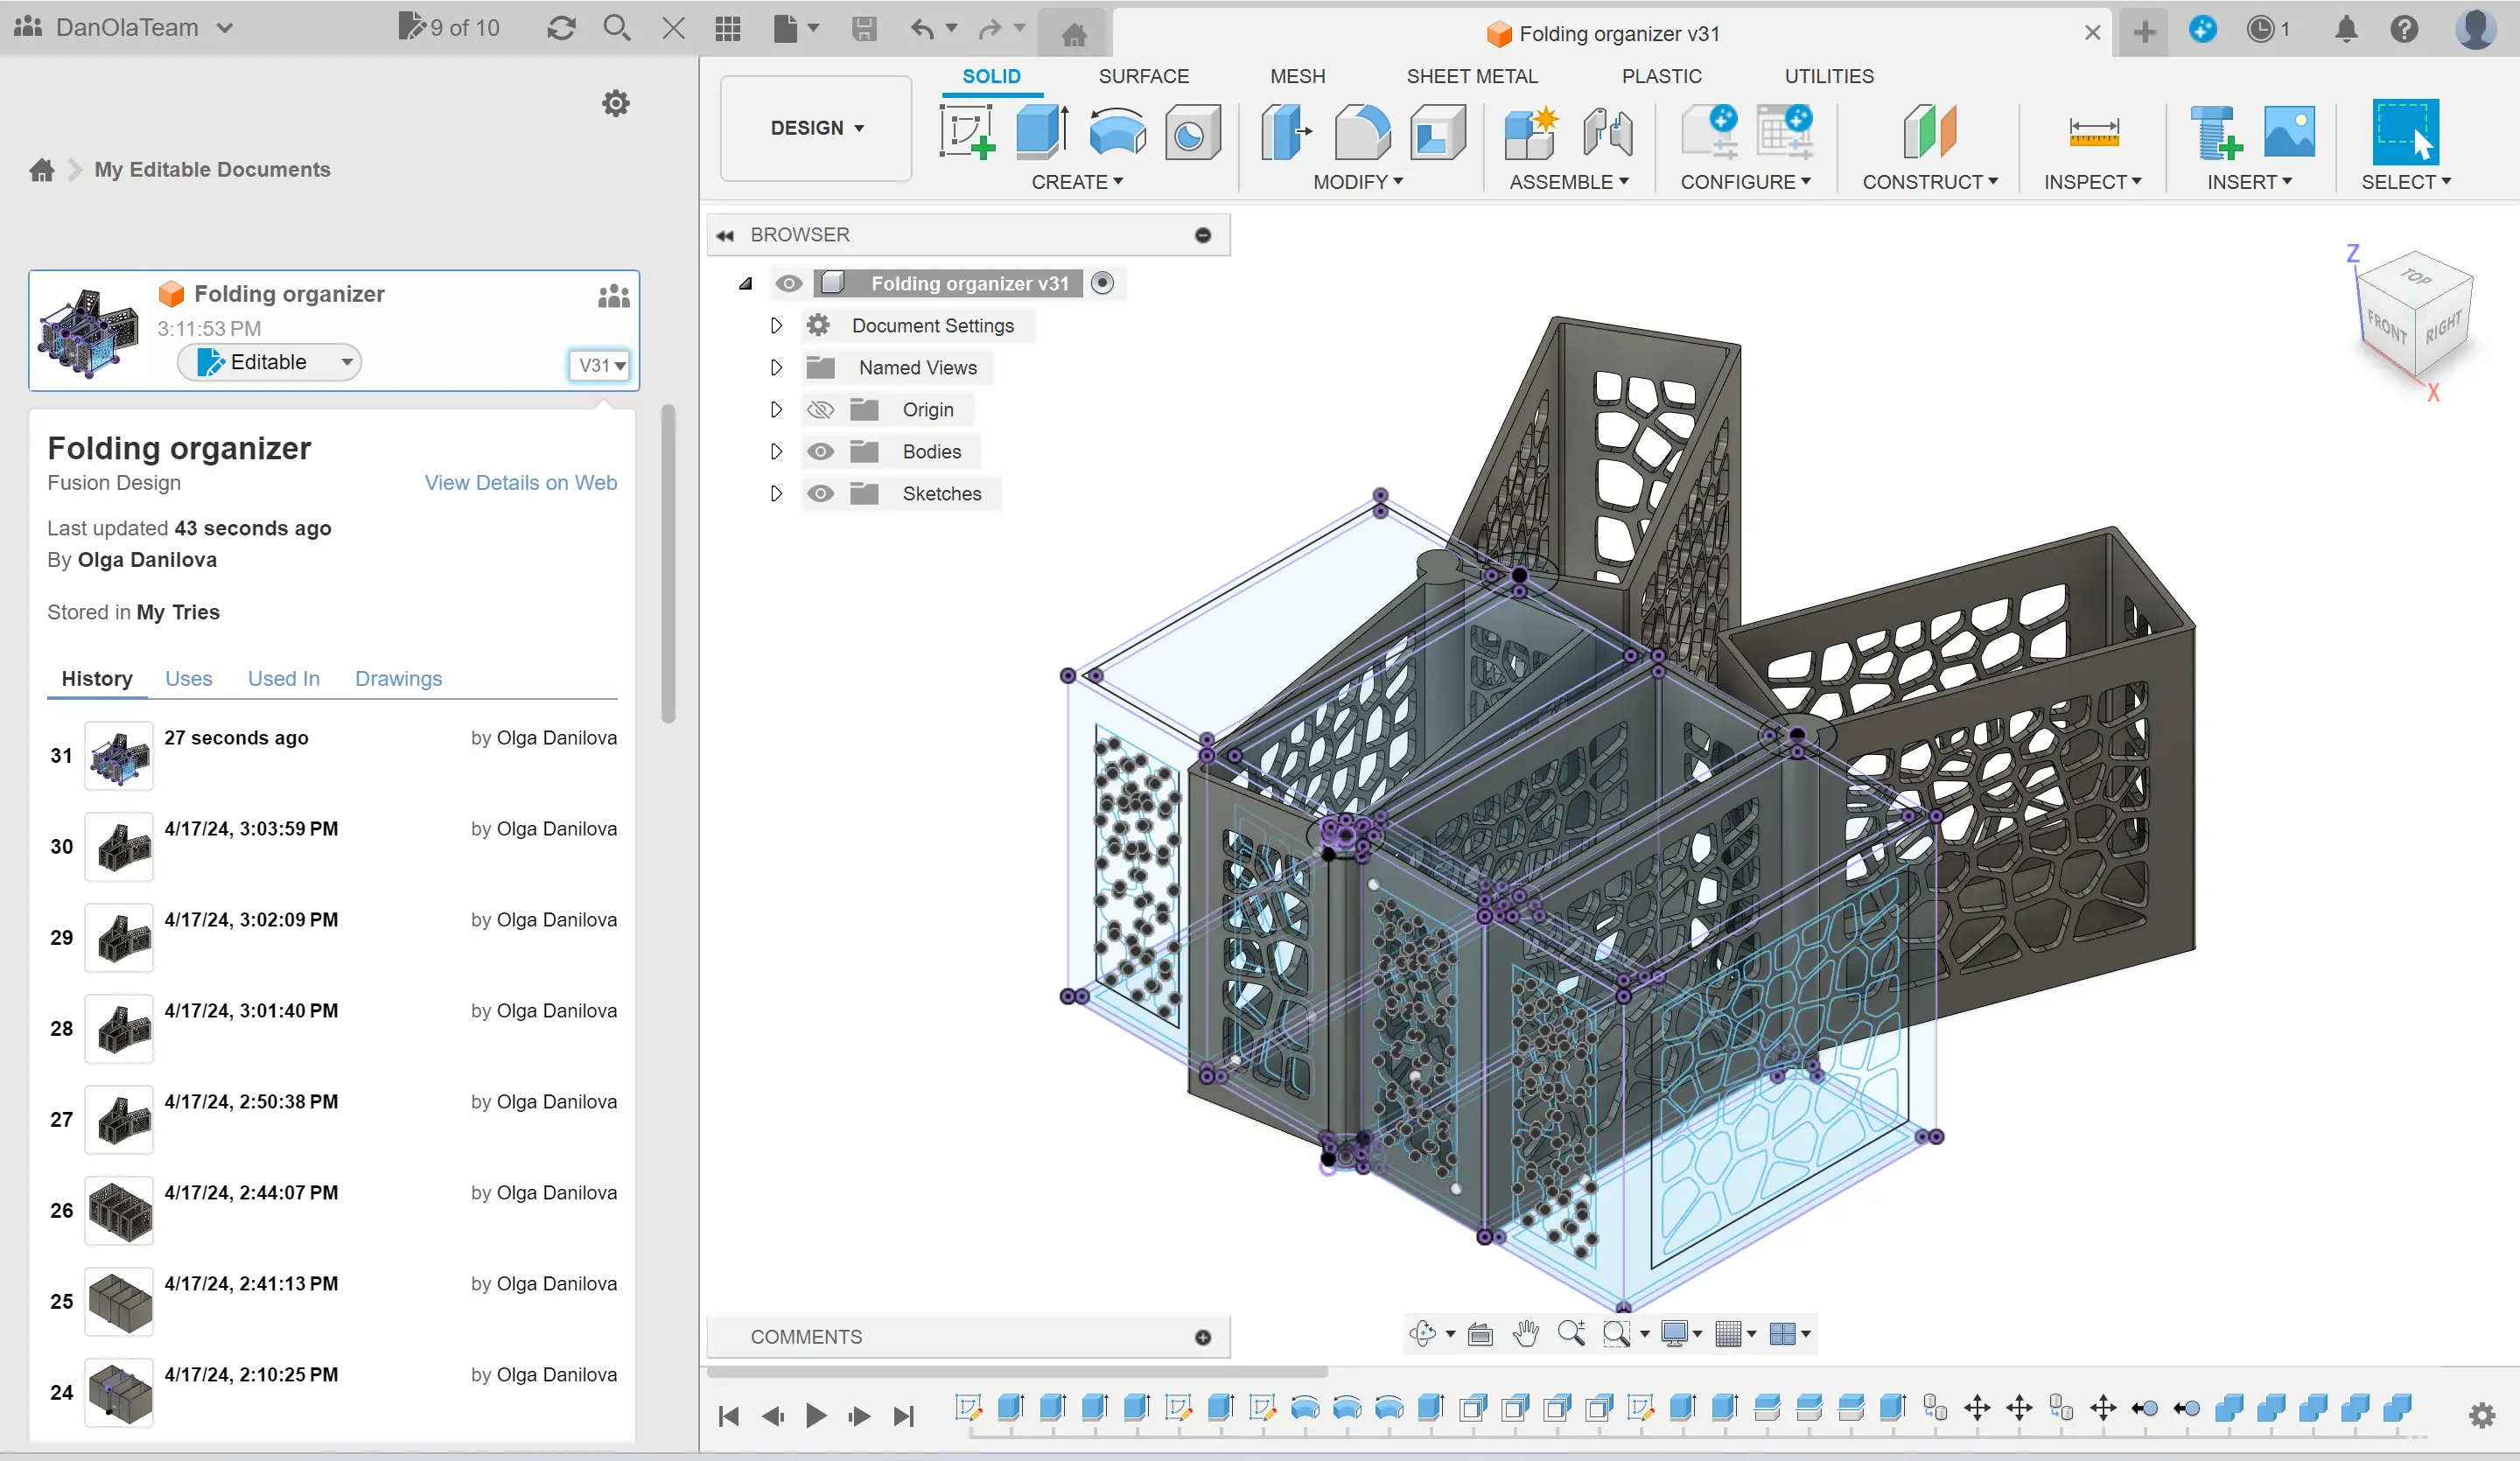Select the Create Sketch tool
2520x1461 pixels.
point(967,131)
